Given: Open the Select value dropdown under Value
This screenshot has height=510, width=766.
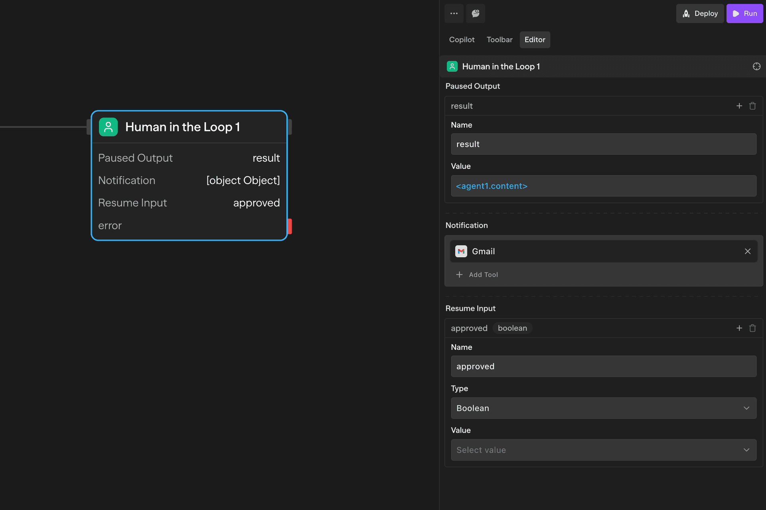Looking at the screenshot, I should (x=603, y=450).
